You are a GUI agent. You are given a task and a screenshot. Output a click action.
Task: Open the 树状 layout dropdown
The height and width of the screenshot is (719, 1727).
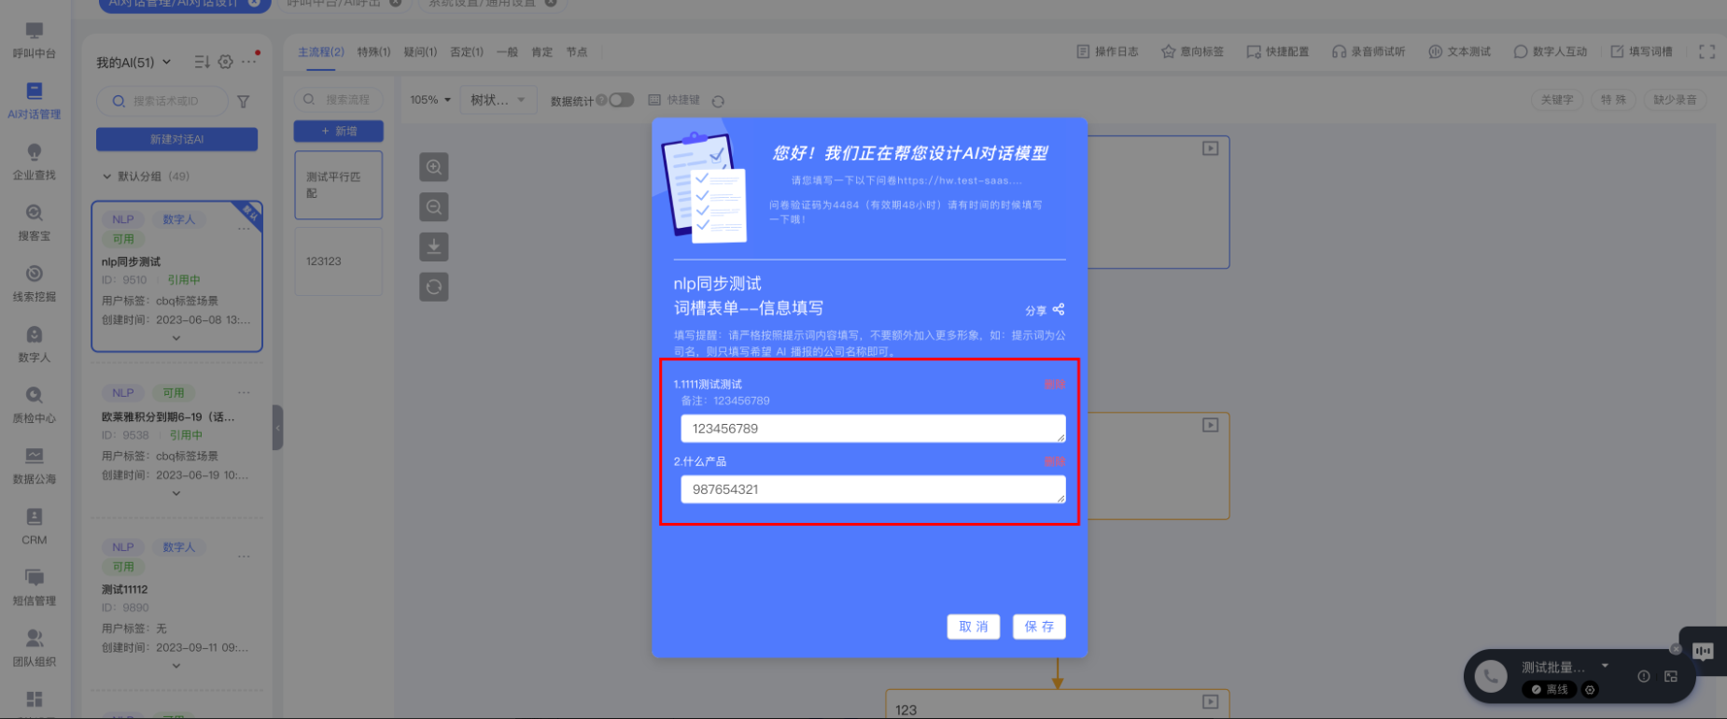pos(498,100)
